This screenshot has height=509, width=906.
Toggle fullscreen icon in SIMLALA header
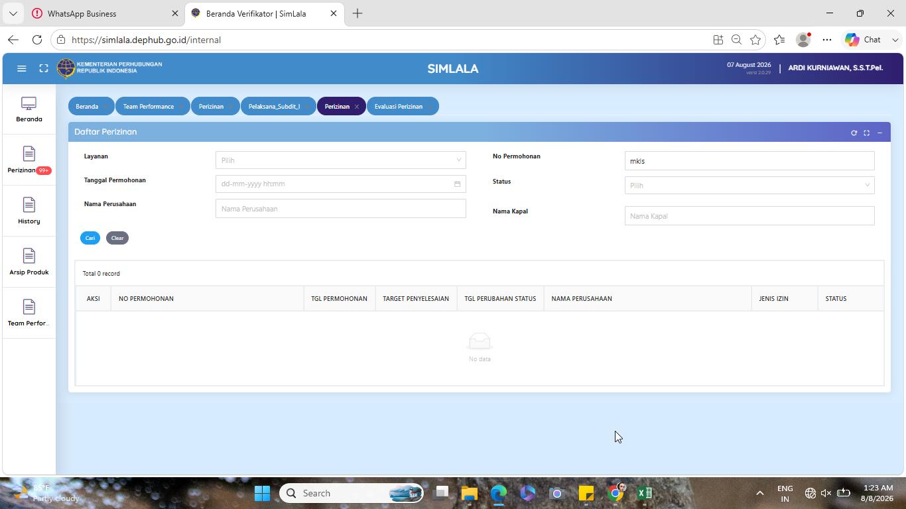click(44, 68)
